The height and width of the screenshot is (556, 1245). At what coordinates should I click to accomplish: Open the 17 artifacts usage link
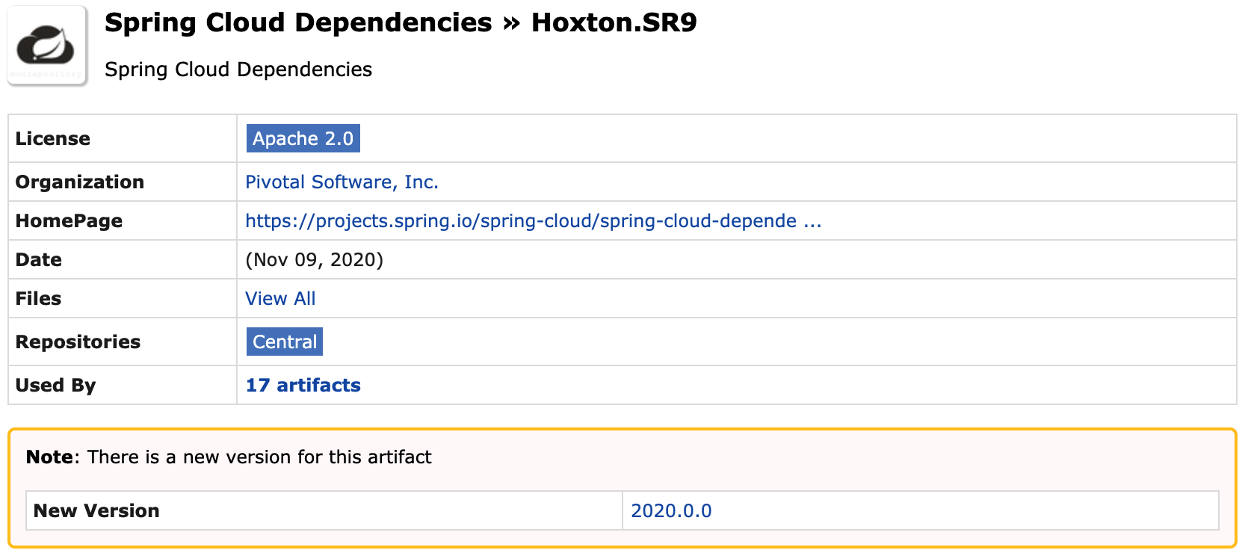[303, 385]
